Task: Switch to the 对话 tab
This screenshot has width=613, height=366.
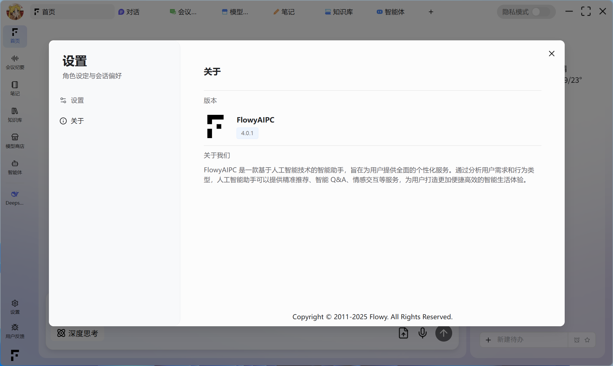Action: [129, 12]
